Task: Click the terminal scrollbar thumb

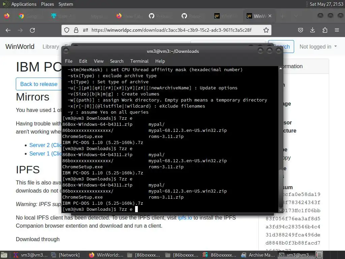Action: (x=281, y=188)
